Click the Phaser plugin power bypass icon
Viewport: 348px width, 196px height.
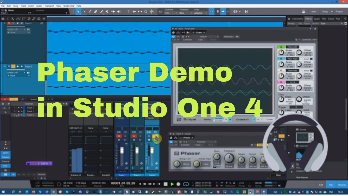click(171, 142)
